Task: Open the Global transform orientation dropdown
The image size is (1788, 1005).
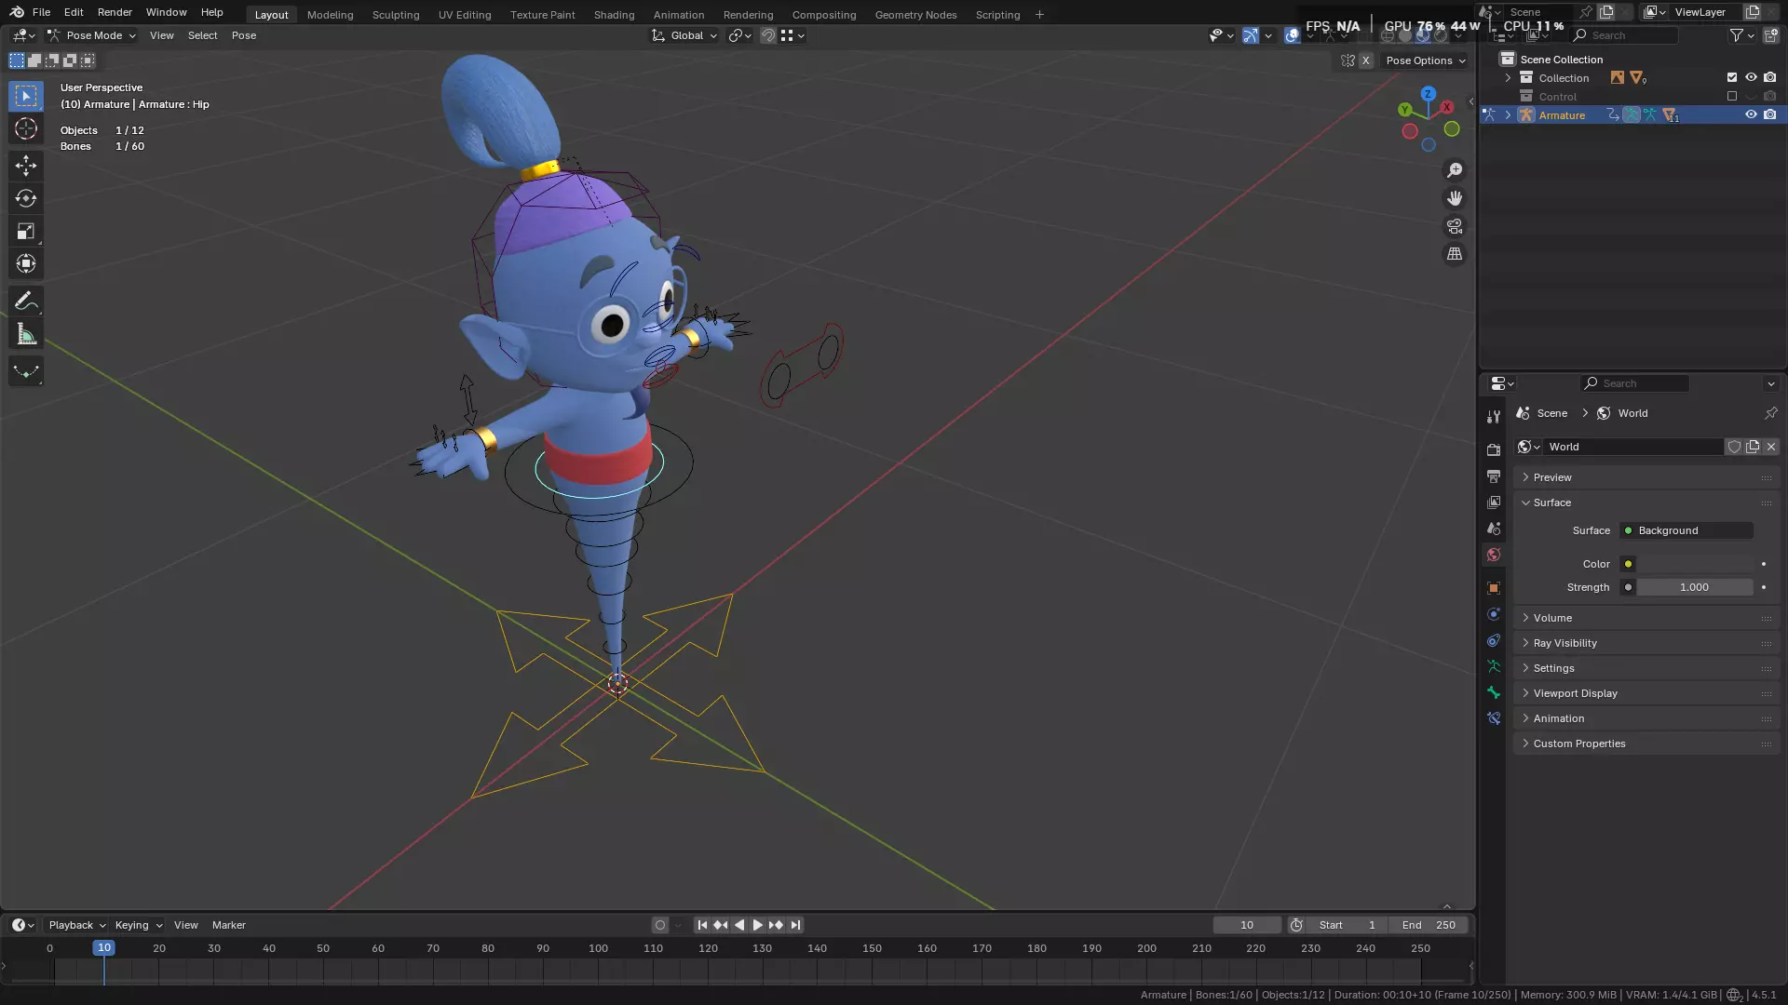Action: 684,35
